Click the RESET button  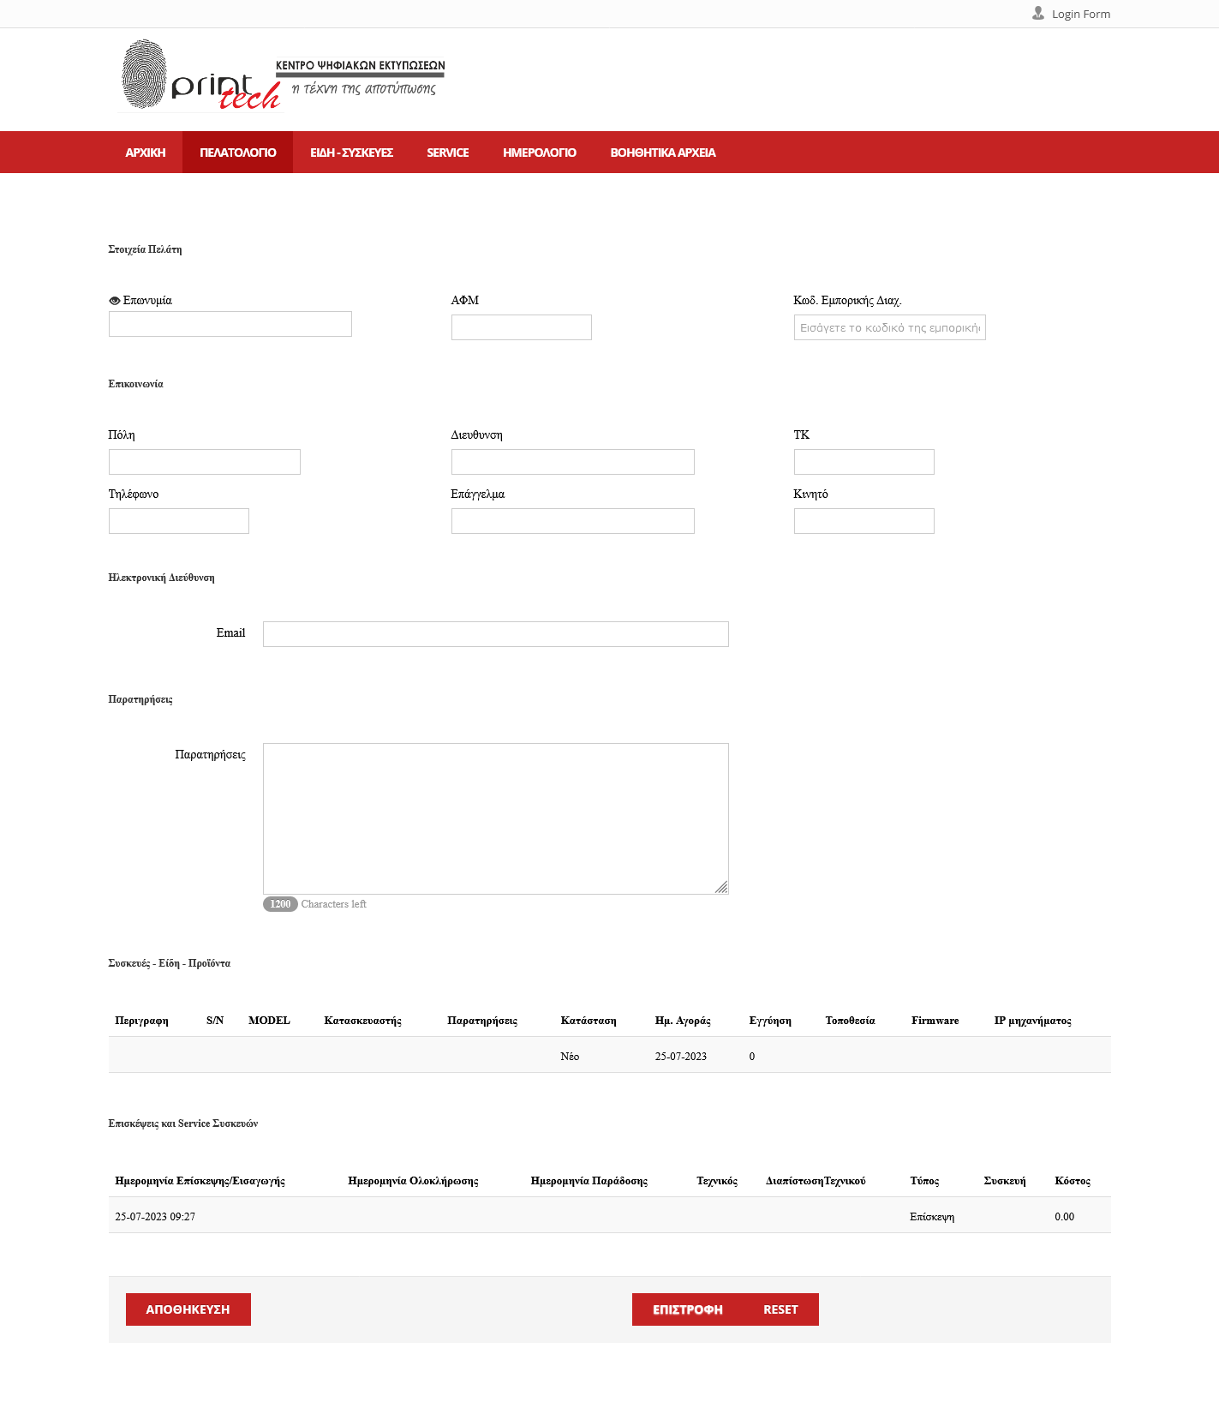(780, 1309)
